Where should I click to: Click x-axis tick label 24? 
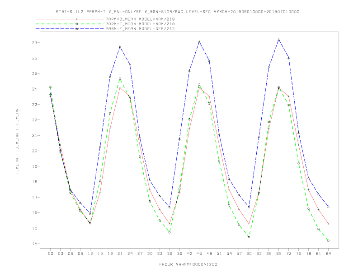pyautogui.click(x=130, y=253)
